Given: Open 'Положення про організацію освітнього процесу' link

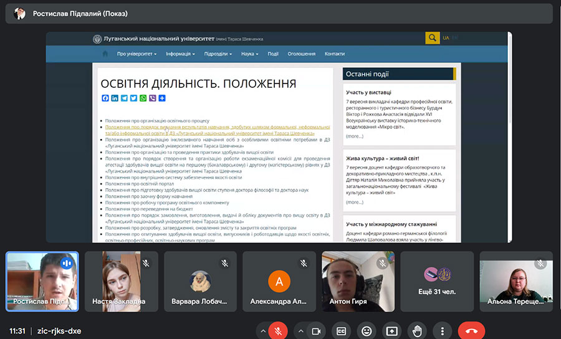Looking at the screenshot, I should (x=157, y=121).
